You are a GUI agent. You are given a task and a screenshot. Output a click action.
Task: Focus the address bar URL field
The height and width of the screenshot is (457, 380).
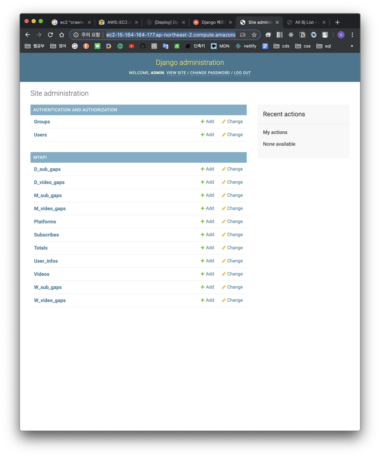pos(171,35)
